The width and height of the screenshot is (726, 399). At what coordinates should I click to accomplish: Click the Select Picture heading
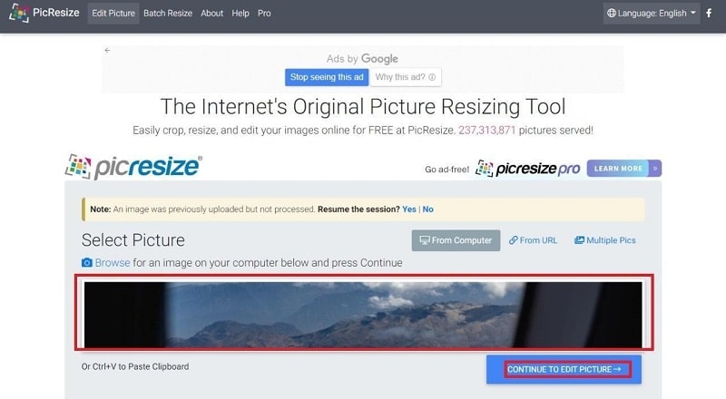click(133, 240)
